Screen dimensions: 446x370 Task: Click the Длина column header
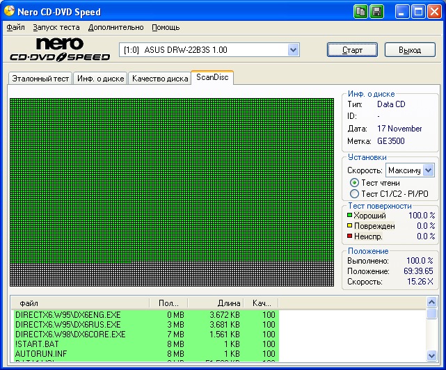tap(215, 303)
